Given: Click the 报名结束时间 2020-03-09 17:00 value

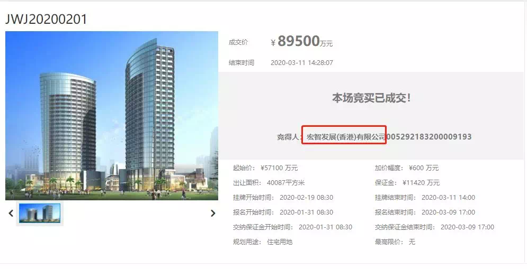Looking at the screenshot, I should coord(449,212).
